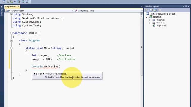This screenshot has width=191, height=107.
Task: Open the active documents list dropdown
Action: (x=141, y=7)
